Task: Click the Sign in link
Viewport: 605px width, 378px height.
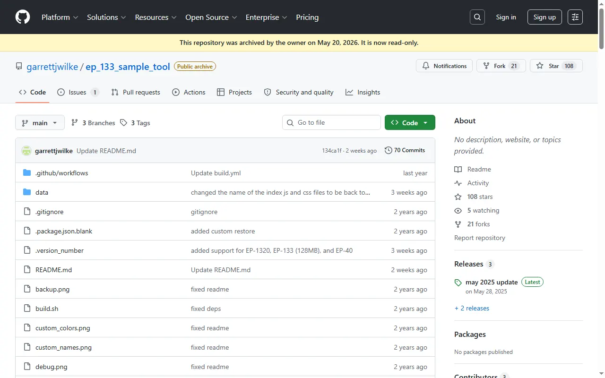Action: [x=506, y=17]
